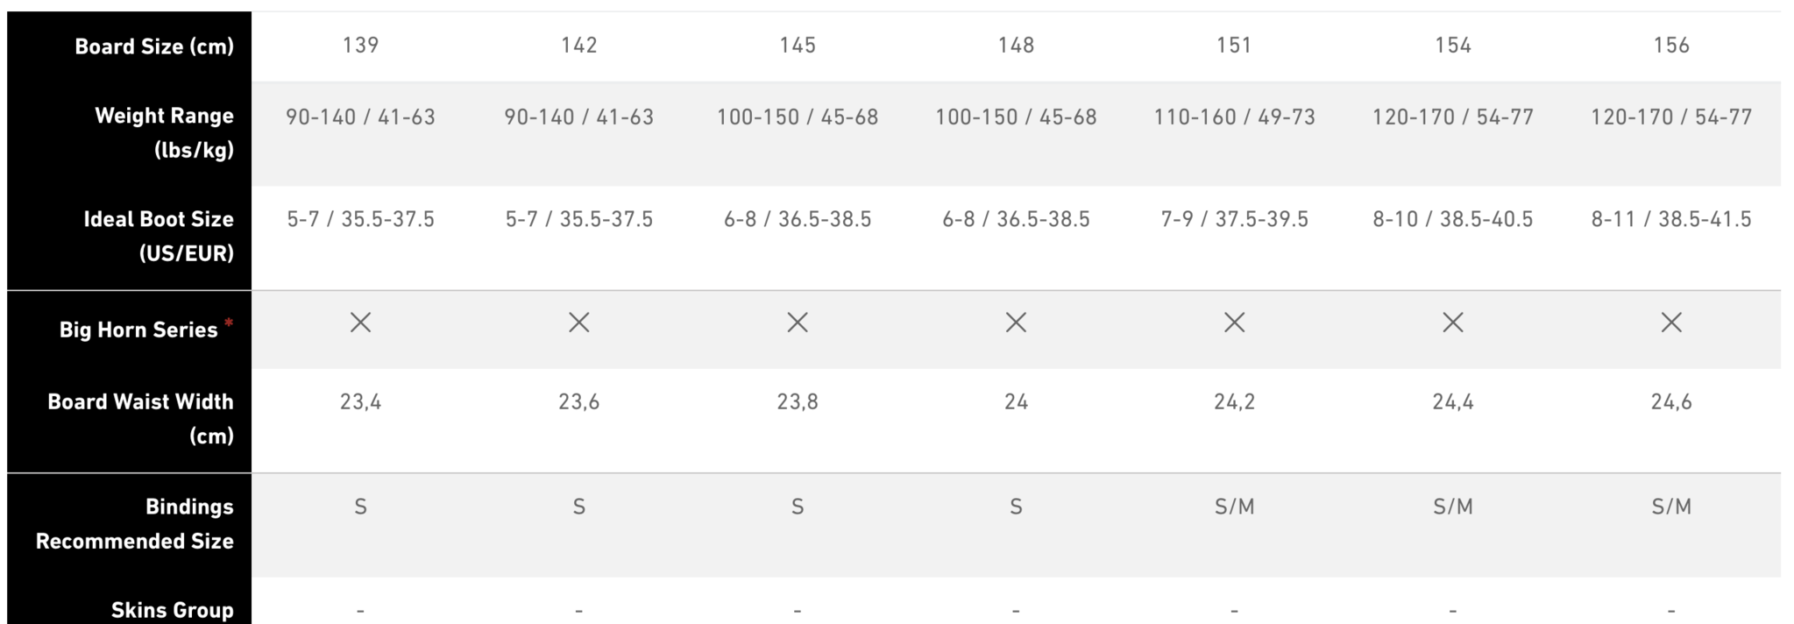Click the Big Horn X mark for board 154
Viewport: 1794px width, 624px height.
point(1453,323)
